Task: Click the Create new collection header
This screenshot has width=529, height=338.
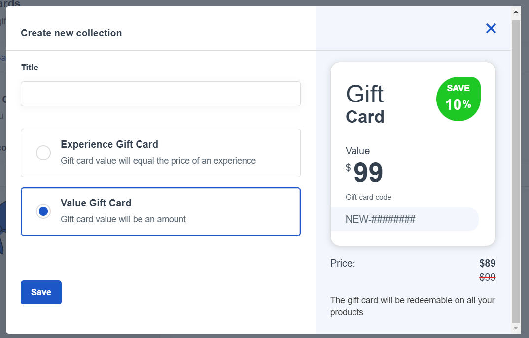Action: point(71,33)
